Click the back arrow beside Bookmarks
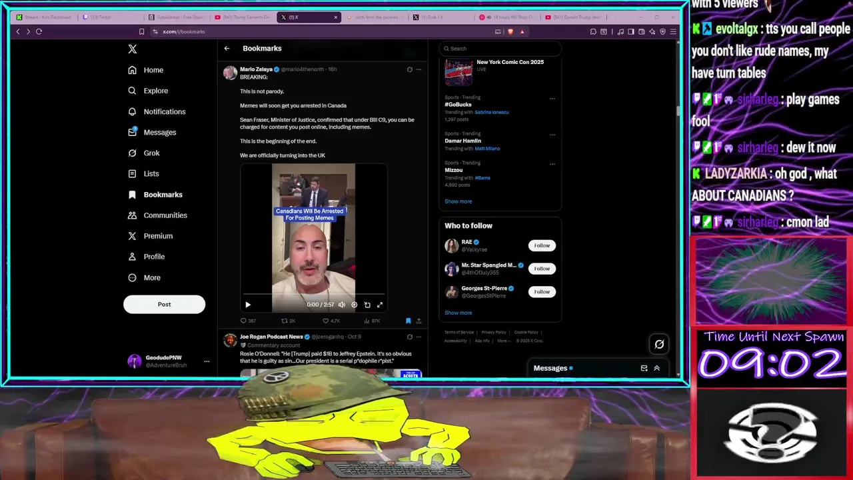853x480 pixels. coord(227,48)
